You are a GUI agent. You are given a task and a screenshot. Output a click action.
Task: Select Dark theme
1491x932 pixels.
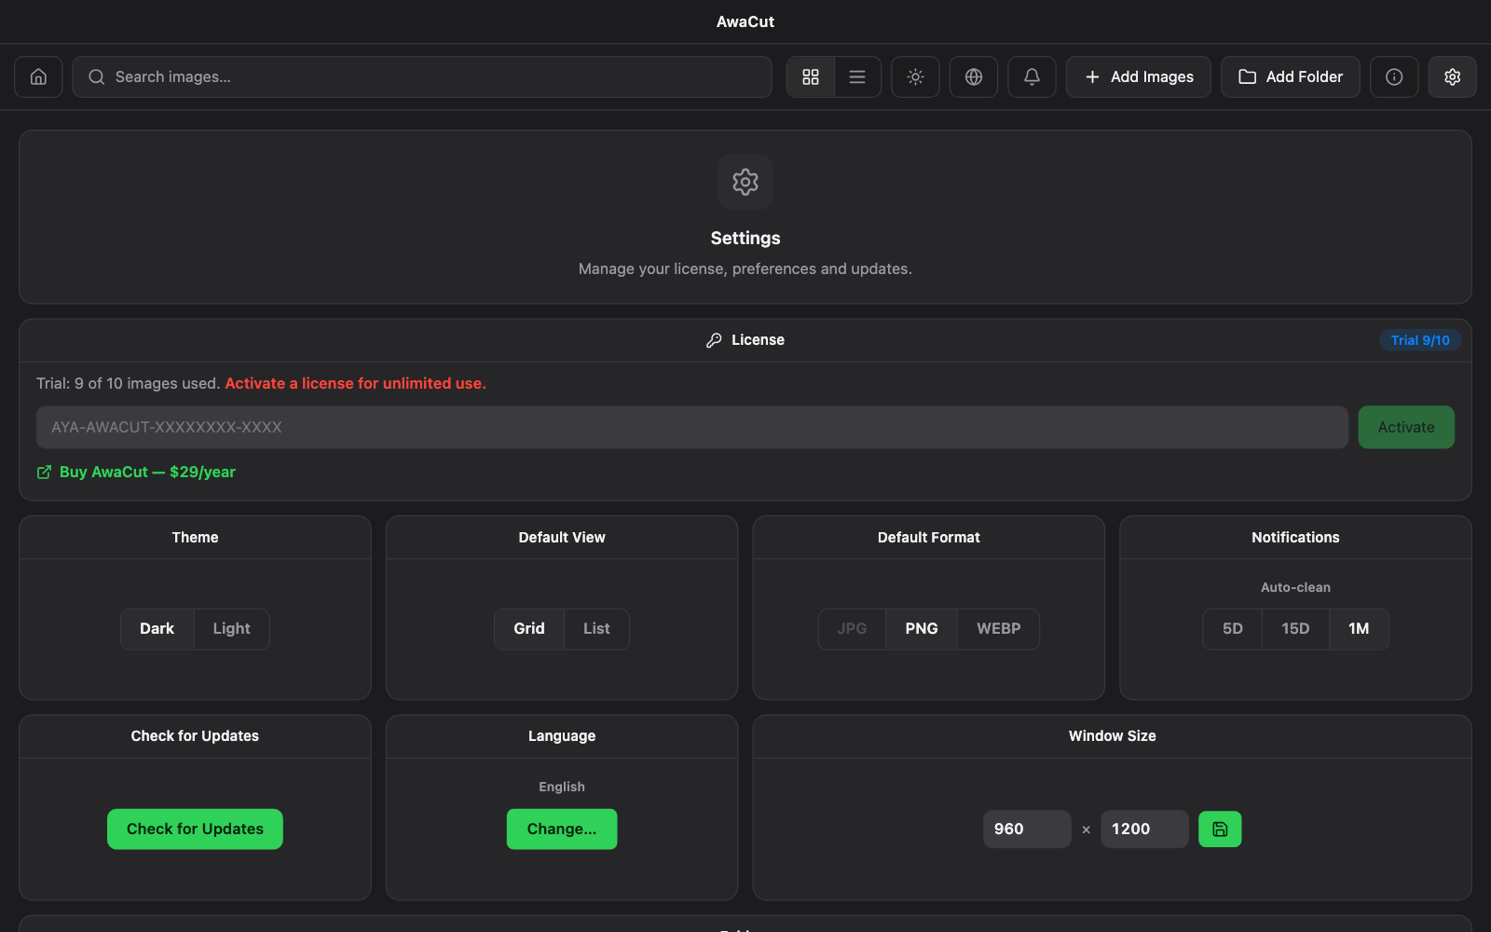(x=157, y=629)
